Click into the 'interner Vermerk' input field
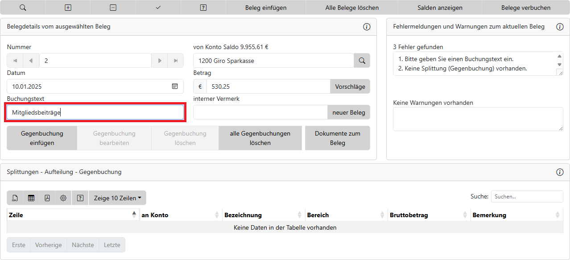The width and height of the screenshot is (570, 260). (x=260, y=112)
